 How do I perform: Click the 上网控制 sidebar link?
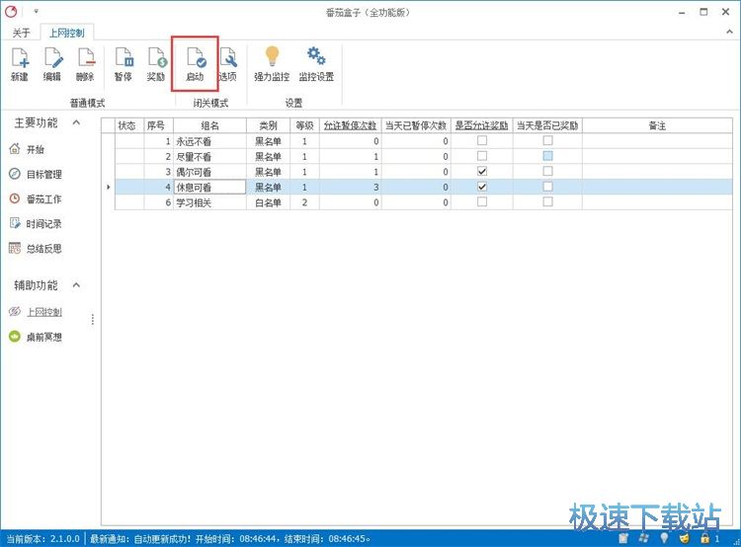43,312
